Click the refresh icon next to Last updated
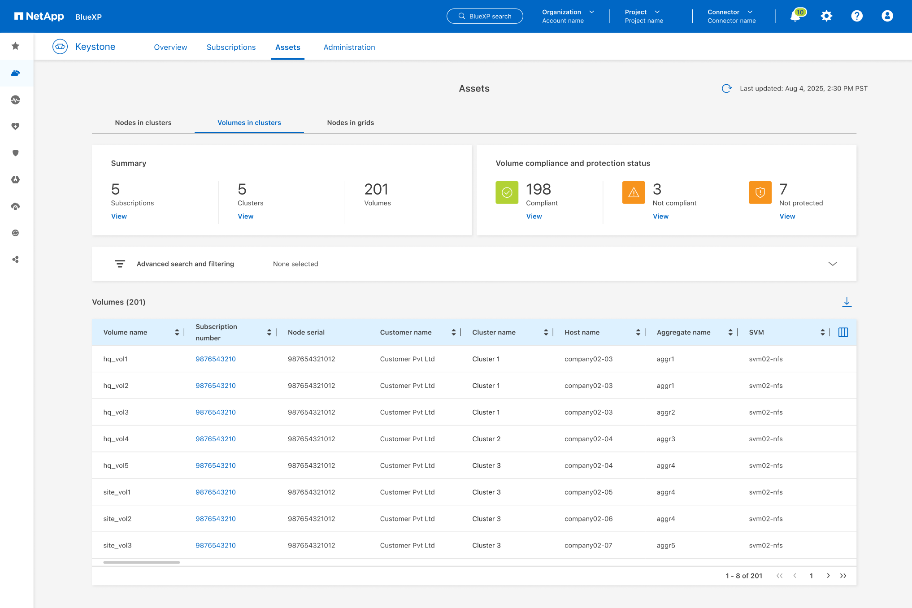 pyautogui.click(x=726, y=88)
